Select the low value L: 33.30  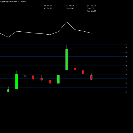point(69,9)
